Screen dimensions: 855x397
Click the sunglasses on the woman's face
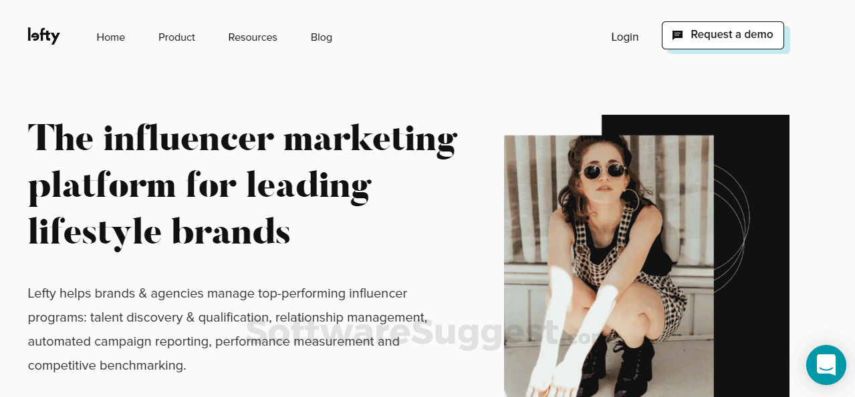[604, 171]
